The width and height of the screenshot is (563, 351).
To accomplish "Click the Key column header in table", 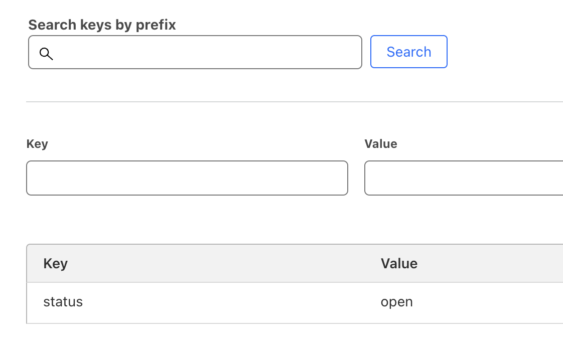I will (56, 264).
